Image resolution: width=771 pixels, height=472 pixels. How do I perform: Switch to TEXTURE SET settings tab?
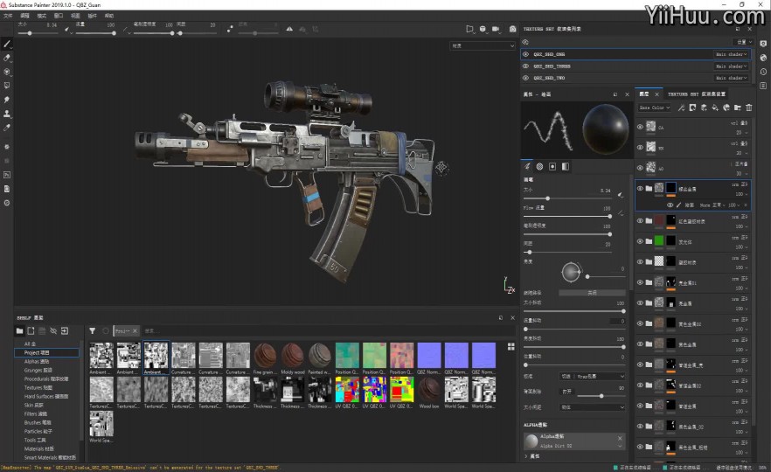click(x=696, y=94)
